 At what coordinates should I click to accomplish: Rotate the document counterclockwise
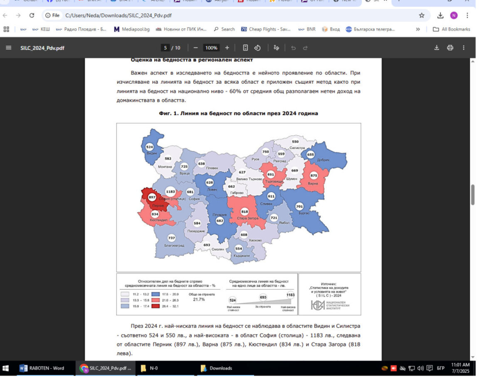click(257, 48)
